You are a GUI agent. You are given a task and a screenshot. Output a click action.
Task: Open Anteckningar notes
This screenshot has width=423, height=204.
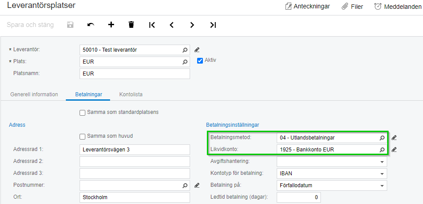click(x=308, y=7)
